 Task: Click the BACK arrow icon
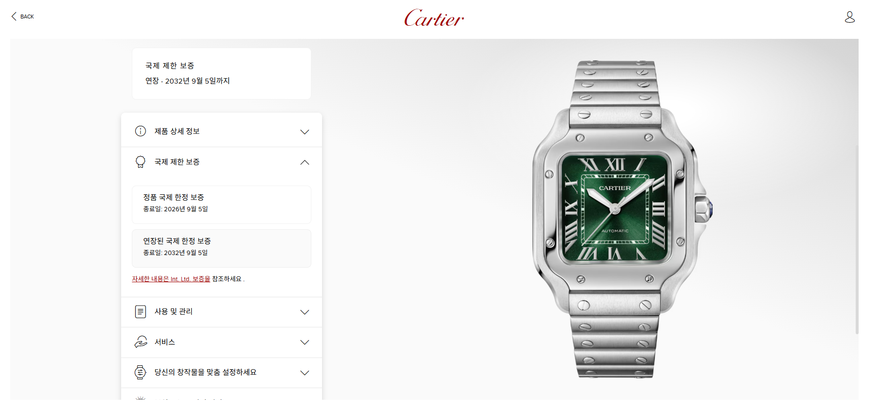coord(14,17)
